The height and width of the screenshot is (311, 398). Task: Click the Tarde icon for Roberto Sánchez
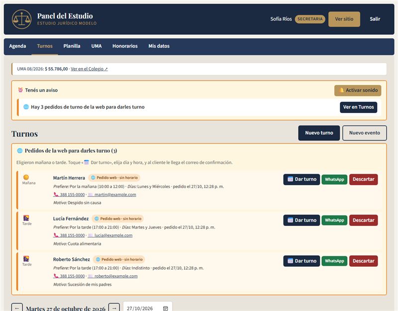26,259
